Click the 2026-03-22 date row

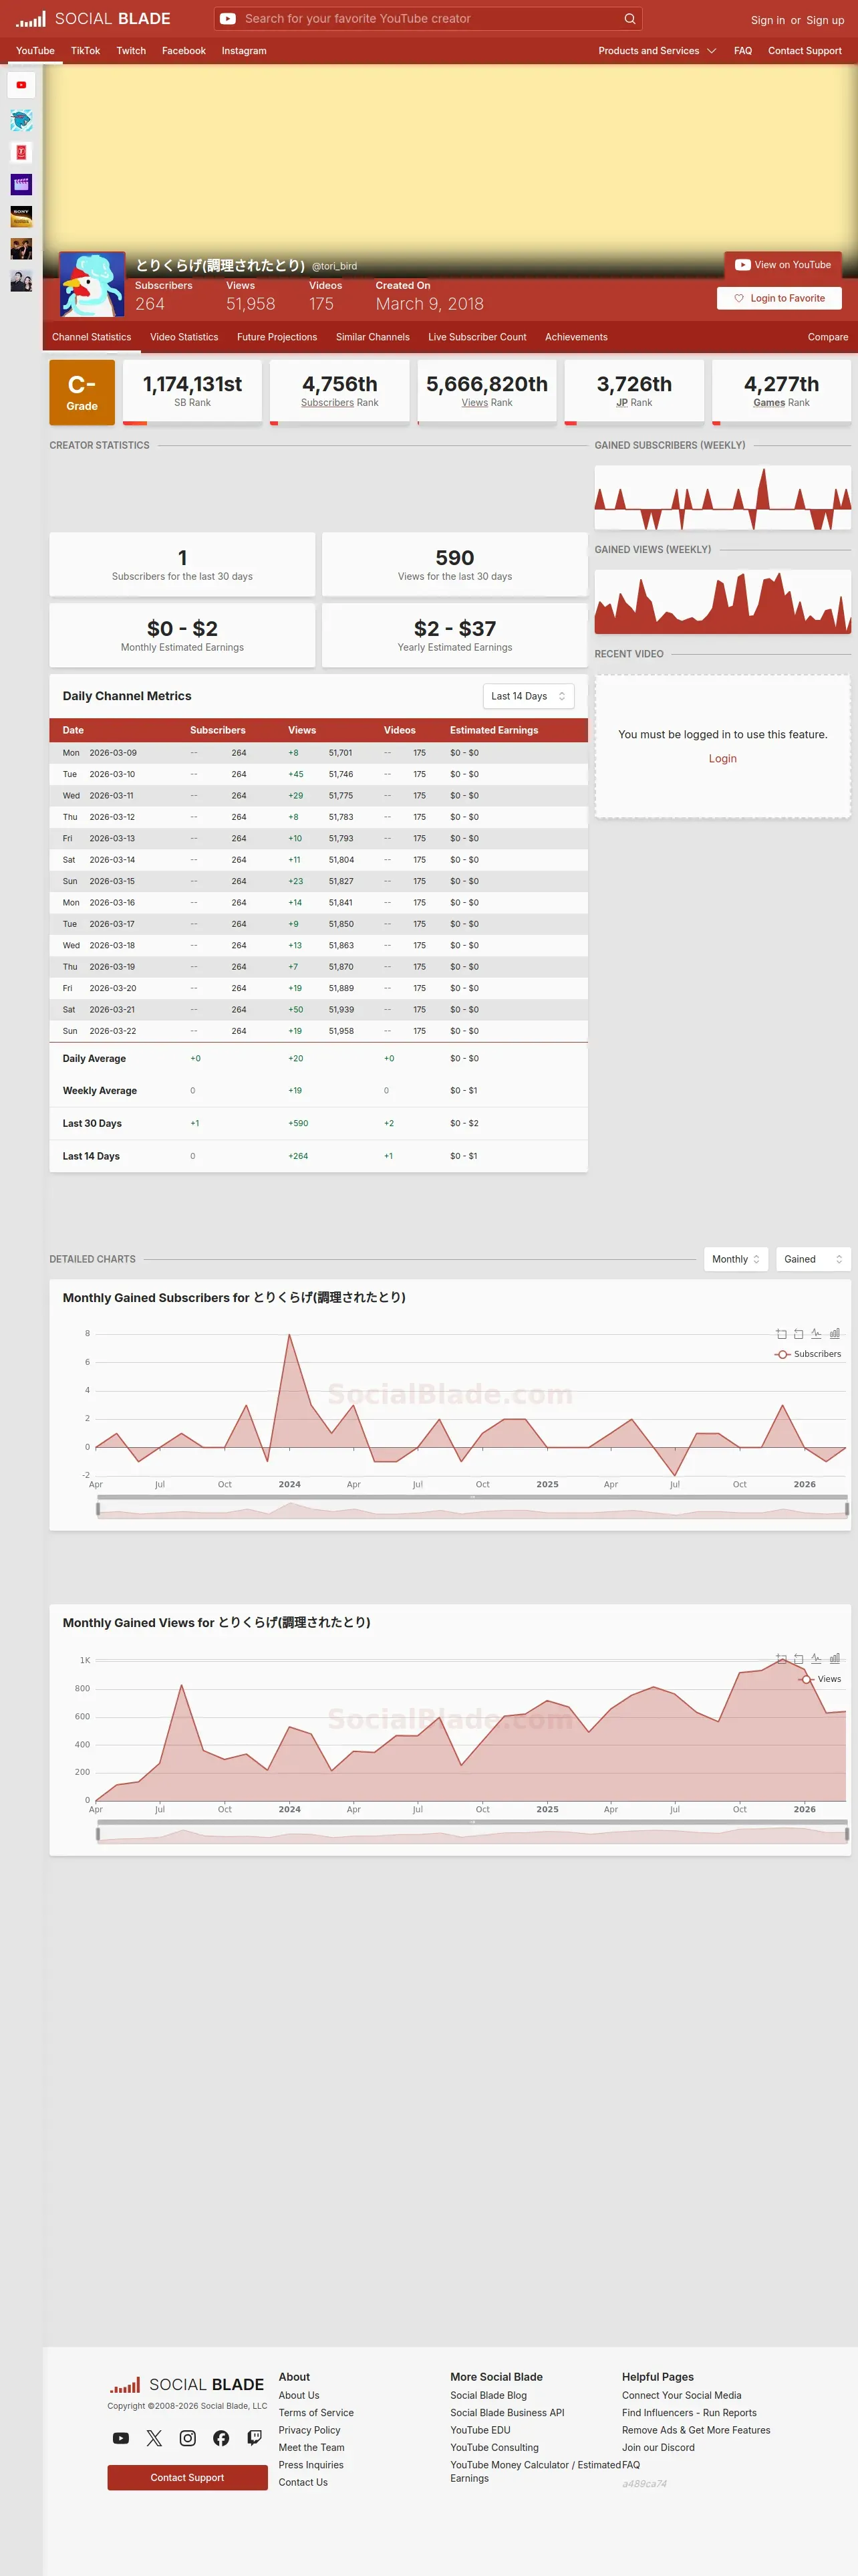tap(319, 1031)
